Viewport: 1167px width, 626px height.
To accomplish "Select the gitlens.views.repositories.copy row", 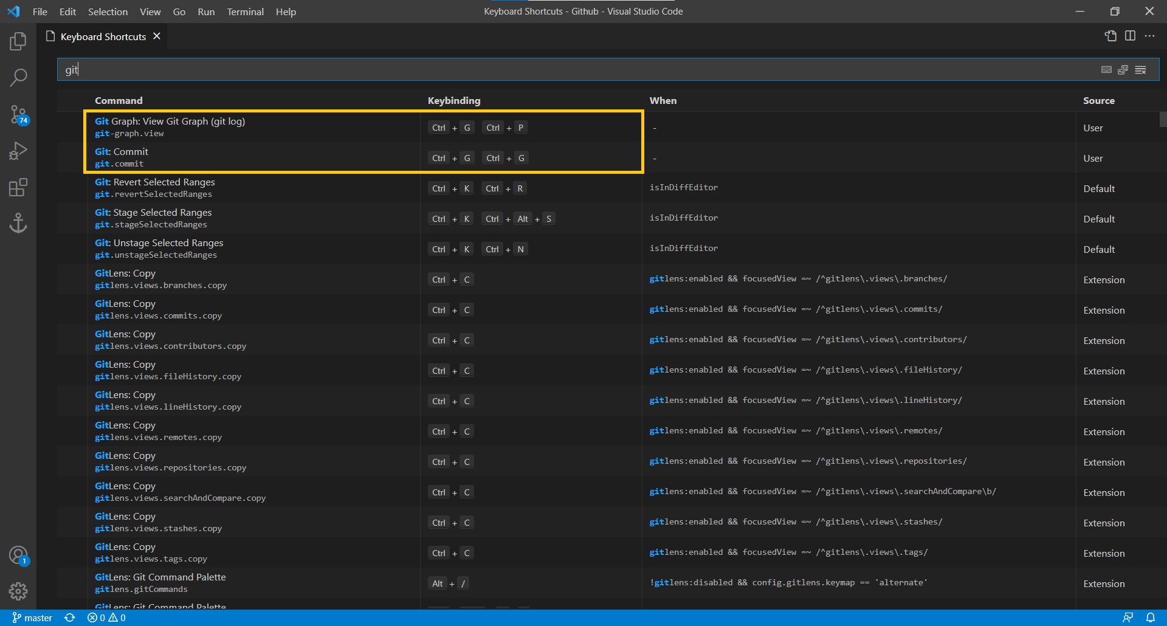I will [608, 462].
